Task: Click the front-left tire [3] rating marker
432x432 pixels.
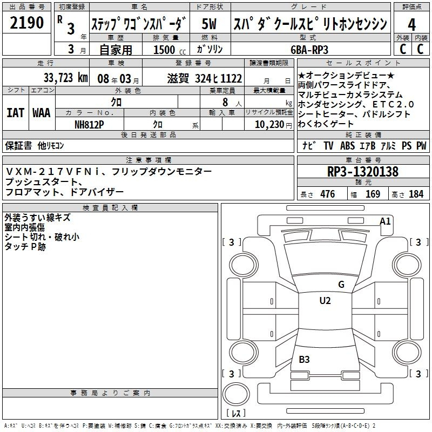Action: [x=232, y=242]
